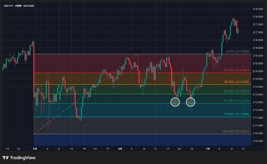The width and height of the screenshot is (267, 164).
Task: Select the 38.20% (213.635) Fibonacci label
Action: (x=237, y=82)
